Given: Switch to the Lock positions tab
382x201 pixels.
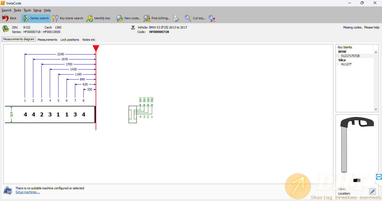Looking at the screenshot, I should pyautogui.click(x=70, y=40).
